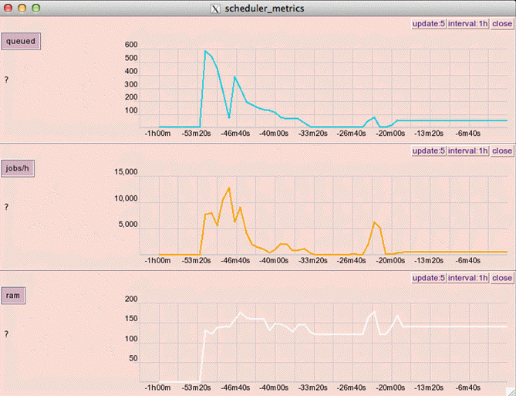Click the window resize grip corner

point(510,390)
